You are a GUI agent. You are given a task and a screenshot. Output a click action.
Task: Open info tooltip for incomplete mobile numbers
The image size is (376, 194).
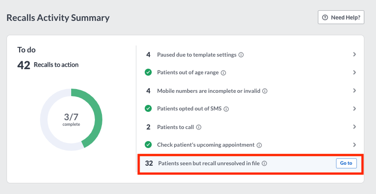pyautogui.click(x=265, y=91)
